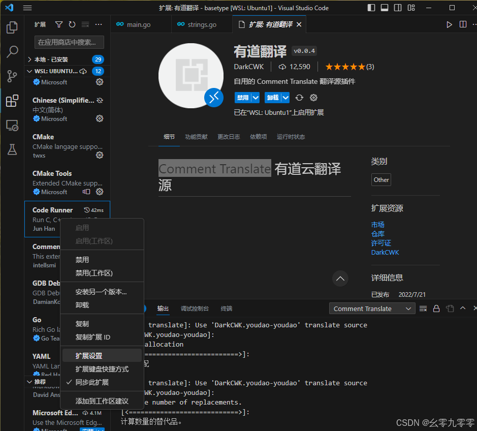
Task: Toggle secondary side bar layout icon
Action: (398, 8)
